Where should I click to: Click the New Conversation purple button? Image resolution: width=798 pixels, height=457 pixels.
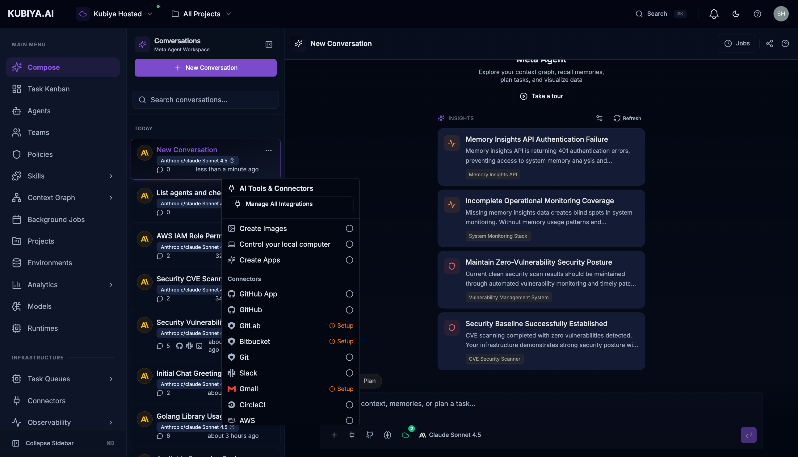[x=205, y=68]
